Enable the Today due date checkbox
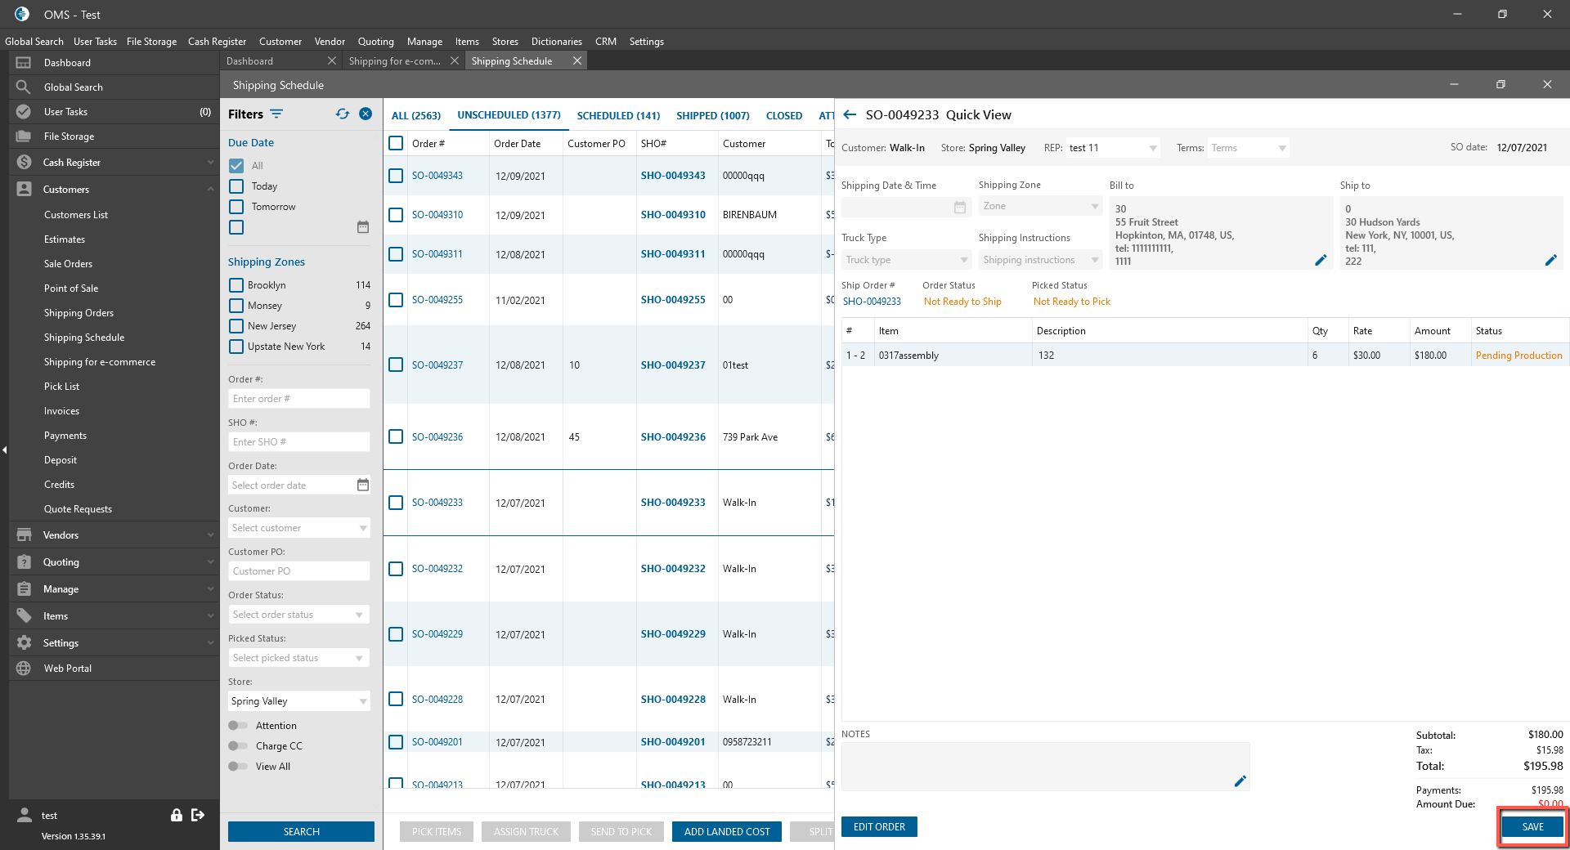Screen dimensions: 1570x850 coord(236,186)
